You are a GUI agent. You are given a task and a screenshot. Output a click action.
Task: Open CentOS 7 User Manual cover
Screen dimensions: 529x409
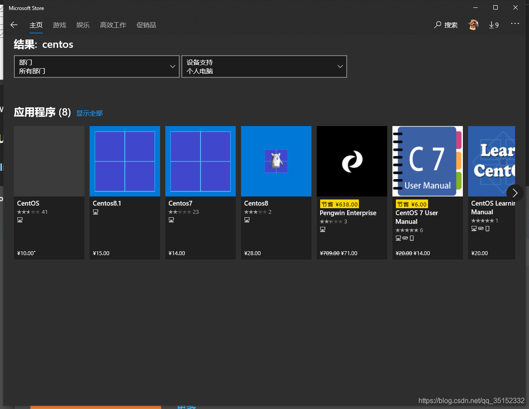428,161
